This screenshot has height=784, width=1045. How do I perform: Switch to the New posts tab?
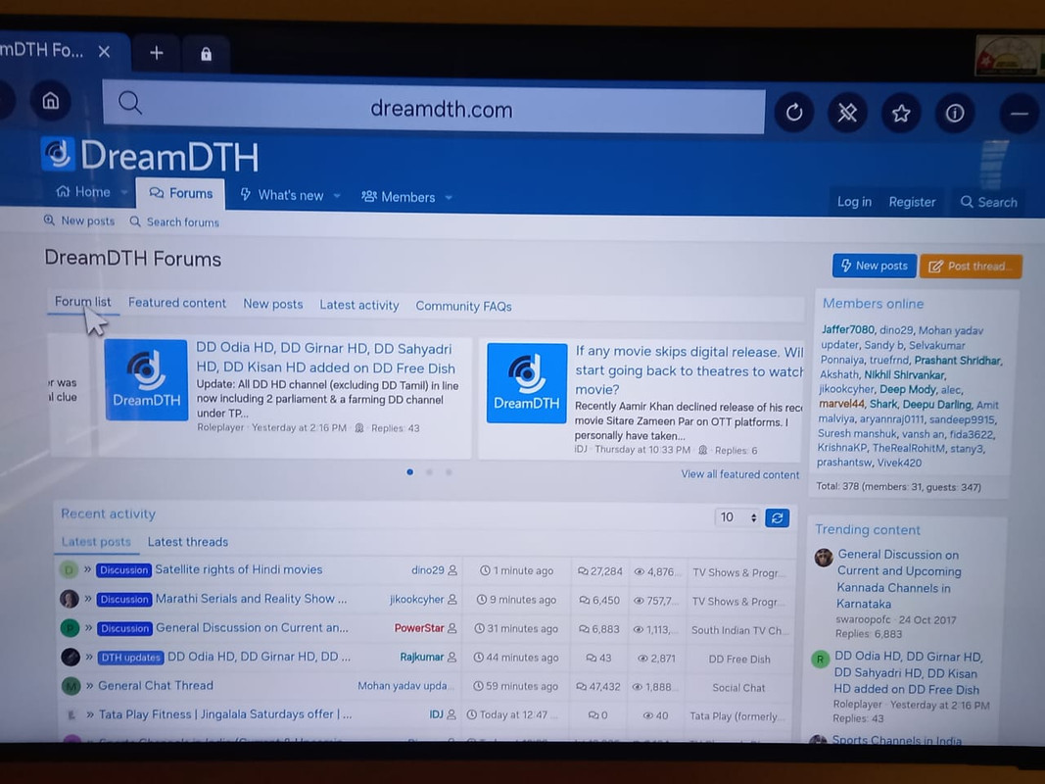click(272, 304)
